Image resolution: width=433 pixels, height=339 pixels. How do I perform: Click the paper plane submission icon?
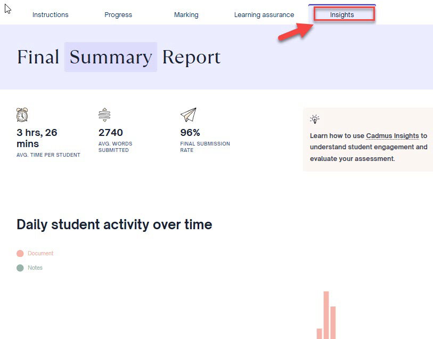coord(189,115)
